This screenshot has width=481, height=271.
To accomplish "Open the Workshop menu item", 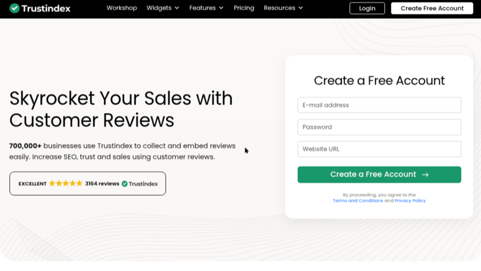I will tap(122, 8).
